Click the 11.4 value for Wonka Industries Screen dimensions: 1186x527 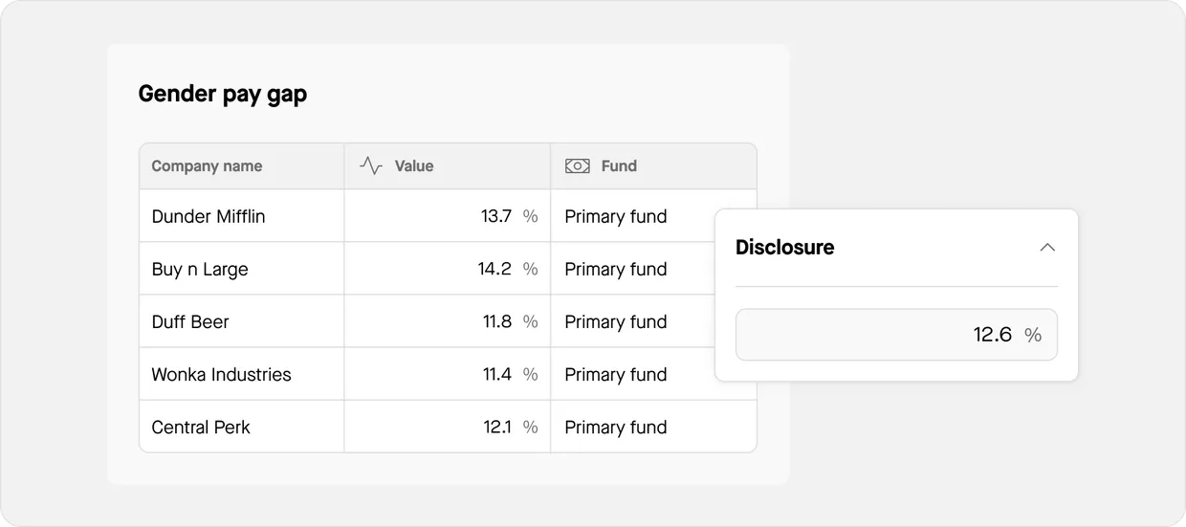point(496,374)
